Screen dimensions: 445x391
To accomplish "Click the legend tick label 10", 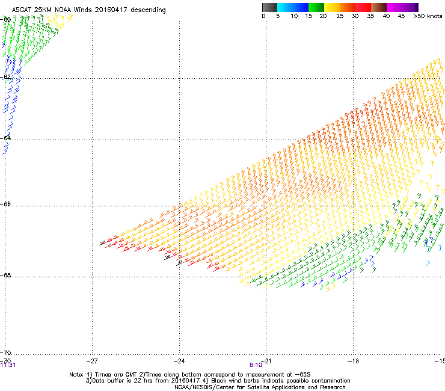I will (x=294, y=16).
